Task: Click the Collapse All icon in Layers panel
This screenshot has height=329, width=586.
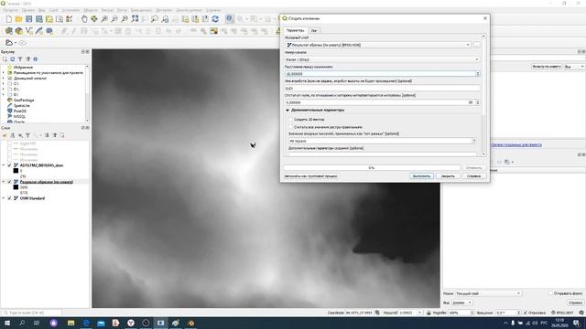Action: (x=55, y=135)
